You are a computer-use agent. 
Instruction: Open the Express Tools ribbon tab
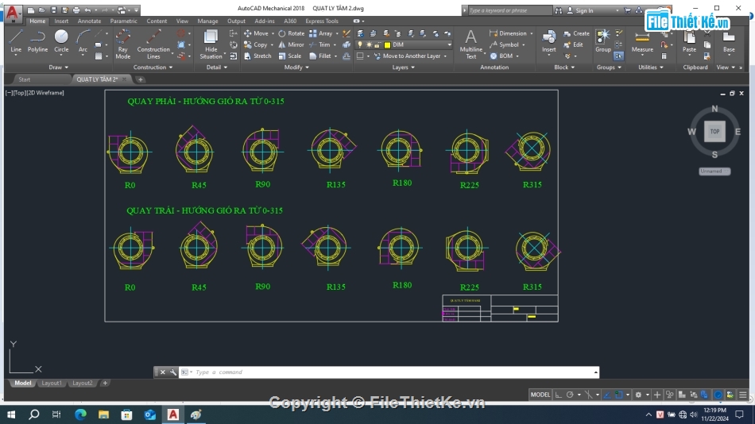(x=322, y=21)
